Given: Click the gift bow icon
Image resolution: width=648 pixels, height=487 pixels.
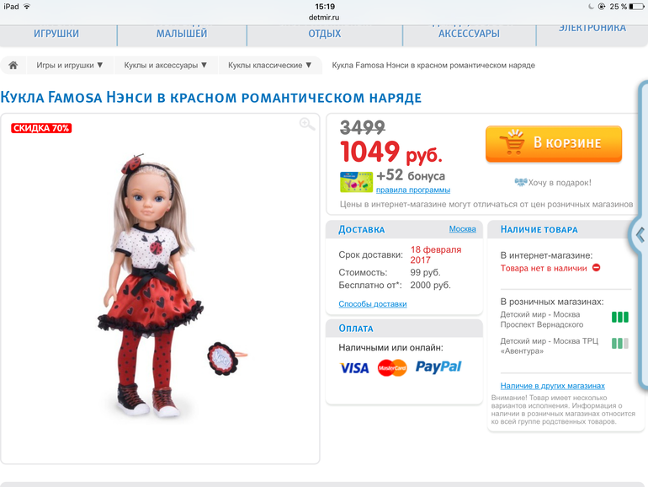Looking at the screenshot, I should (x=521, y=182).
